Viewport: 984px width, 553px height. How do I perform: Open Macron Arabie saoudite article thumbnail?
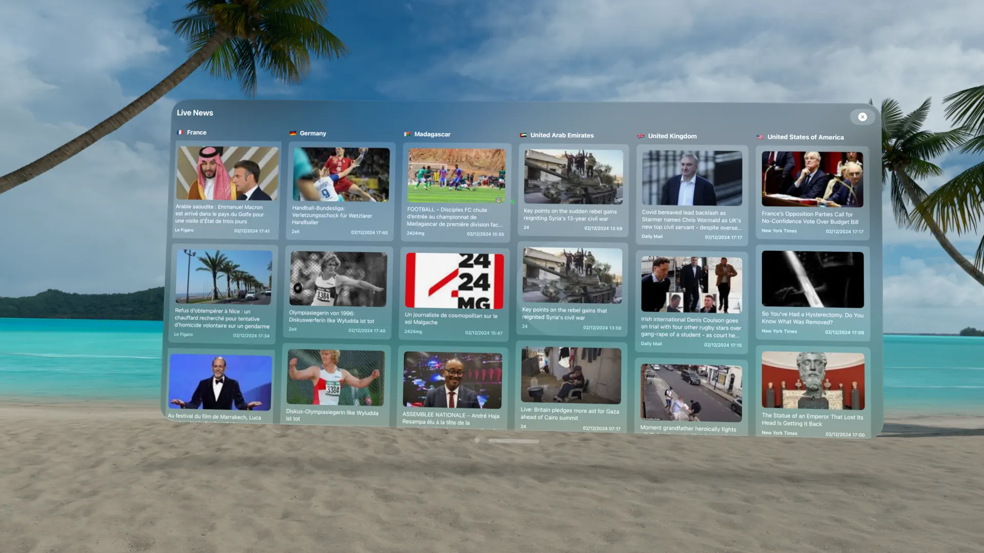point(227,173)
